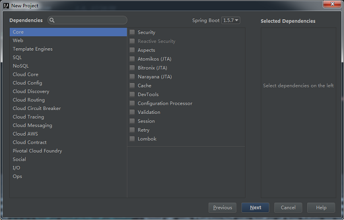Choose the Cloud Tracing category

click(68, 117)
